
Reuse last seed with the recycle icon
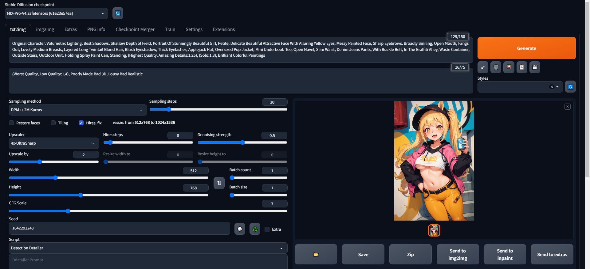(x=255, y=229)
